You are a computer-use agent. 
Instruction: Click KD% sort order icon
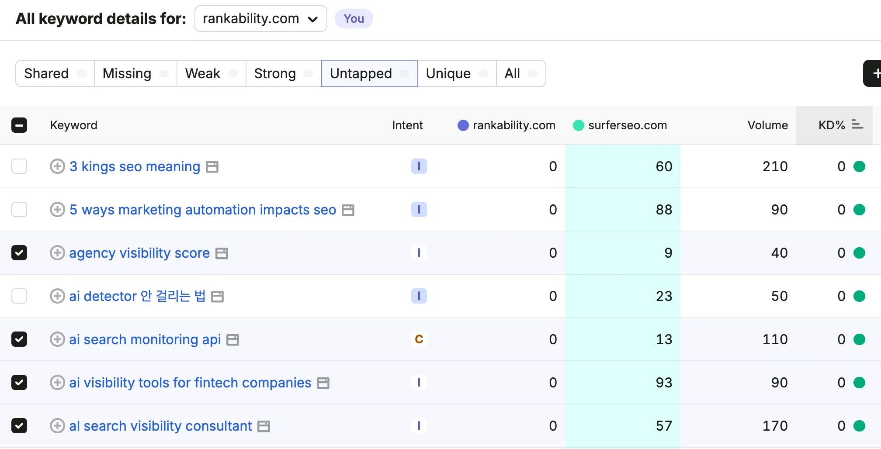857,125
